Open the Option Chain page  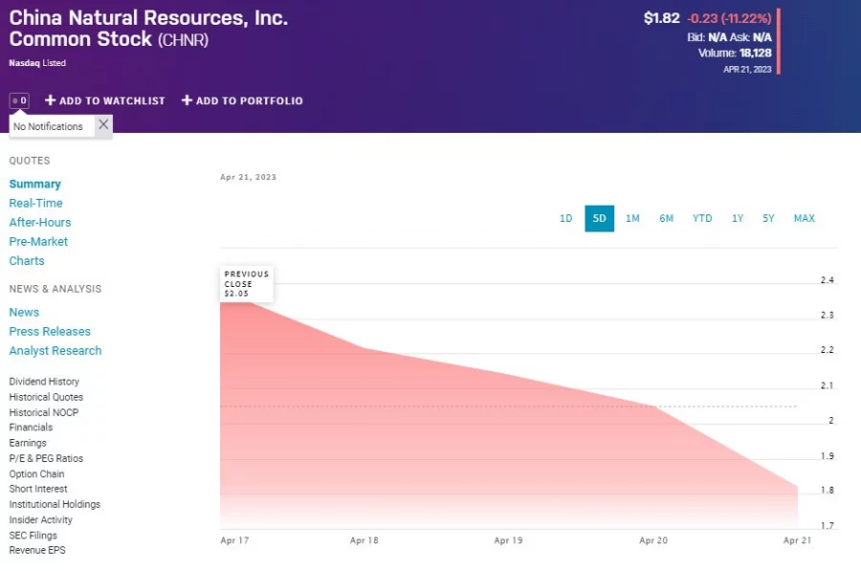click(36, 473)
